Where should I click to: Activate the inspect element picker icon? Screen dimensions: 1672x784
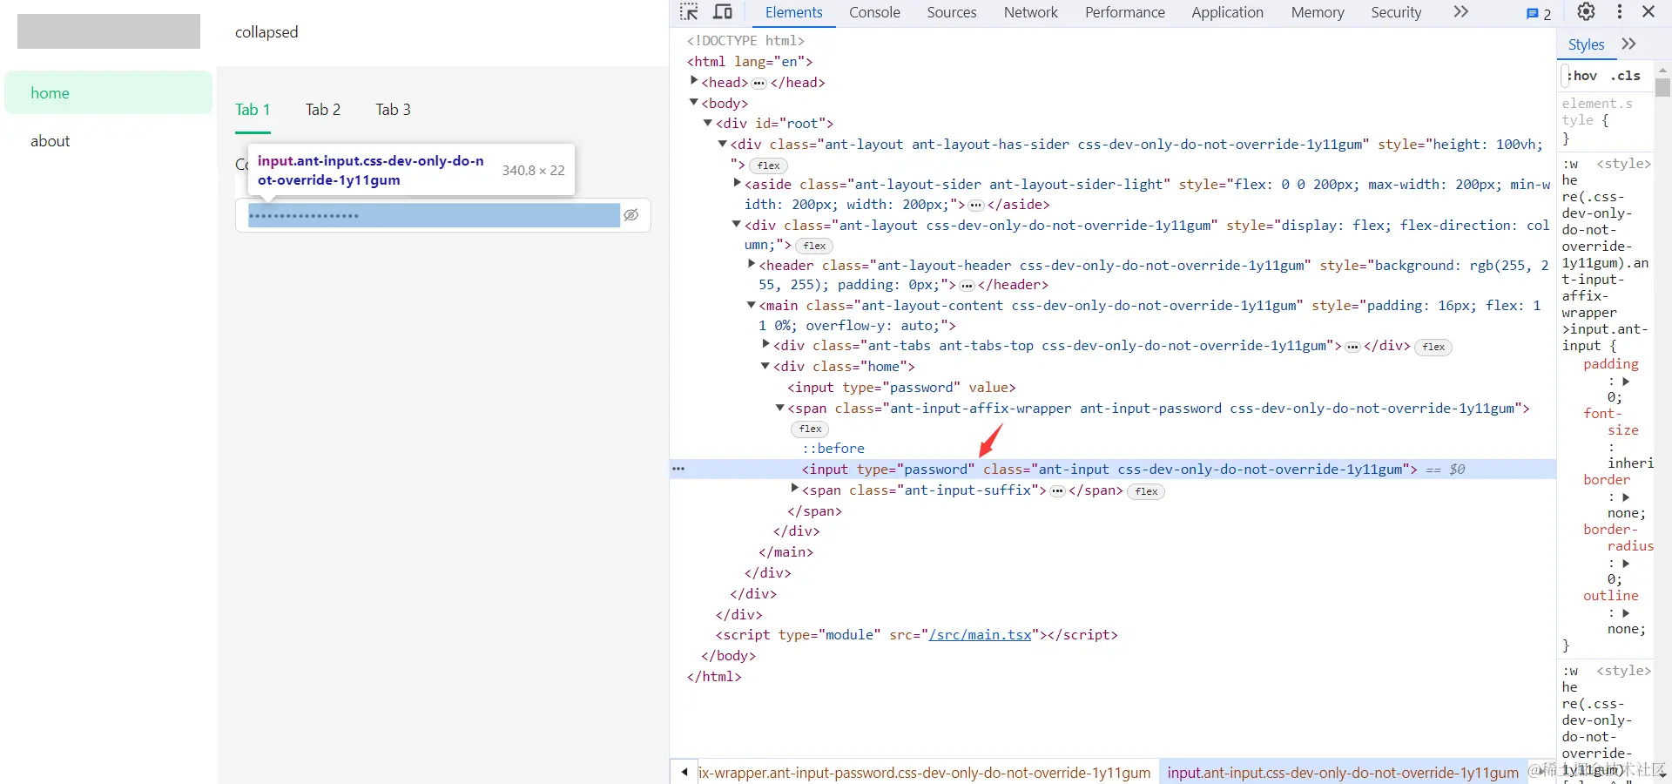[x=689, y=12]
